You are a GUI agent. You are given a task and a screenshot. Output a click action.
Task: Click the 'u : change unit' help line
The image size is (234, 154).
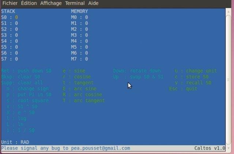tap(196, 71)
